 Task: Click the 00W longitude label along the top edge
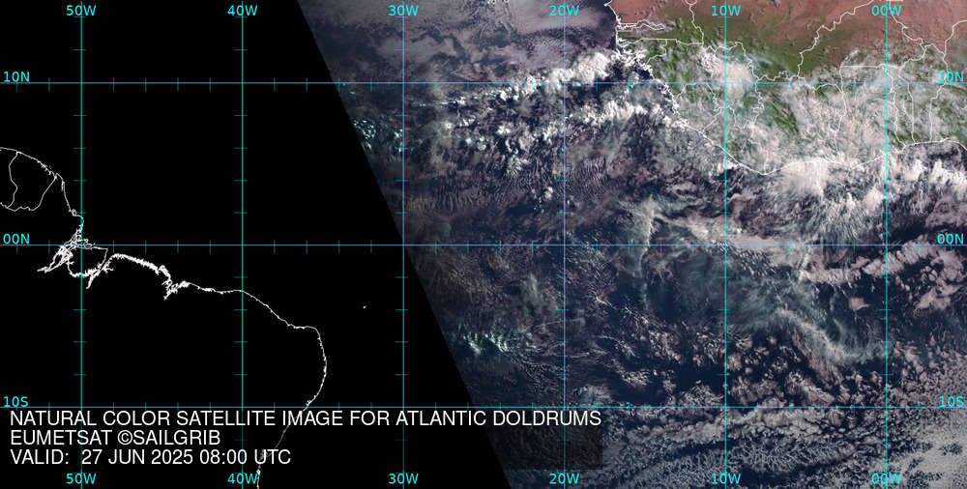click(x=887, y=11)
